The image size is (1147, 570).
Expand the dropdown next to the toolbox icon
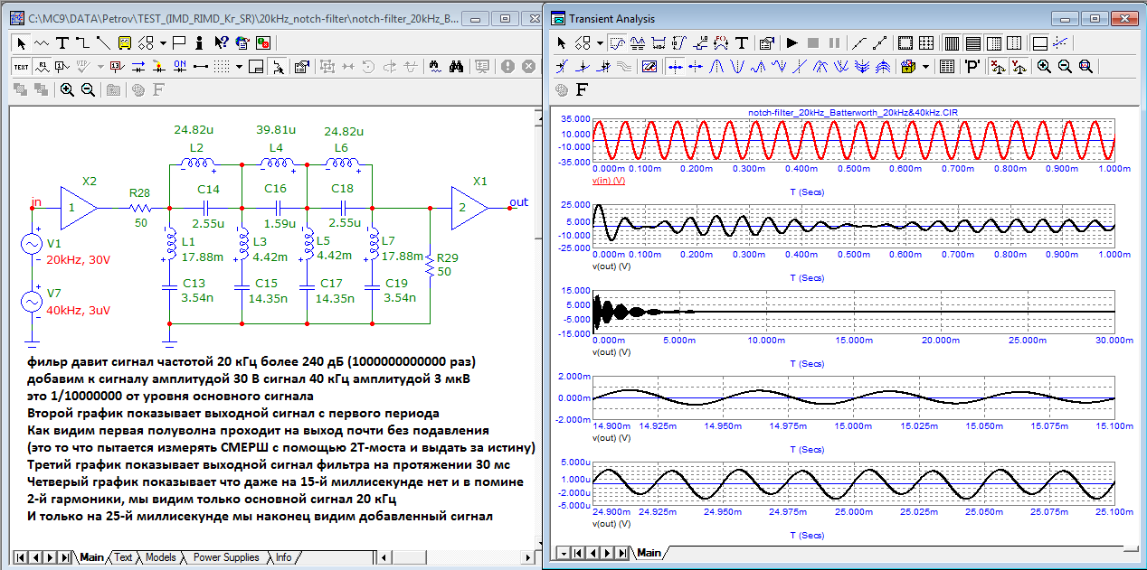[926, 66]
